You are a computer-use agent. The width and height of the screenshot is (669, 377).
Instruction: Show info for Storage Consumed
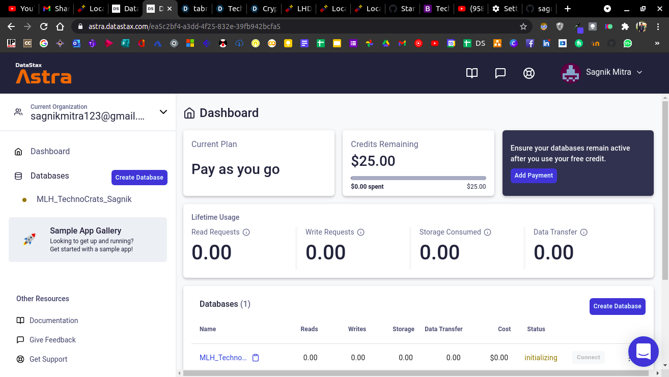(x=487, y=232)
